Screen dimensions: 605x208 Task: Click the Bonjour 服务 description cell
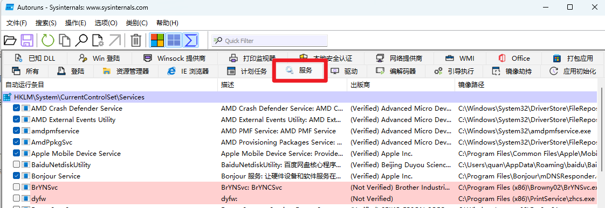click(x=281, y=176)
